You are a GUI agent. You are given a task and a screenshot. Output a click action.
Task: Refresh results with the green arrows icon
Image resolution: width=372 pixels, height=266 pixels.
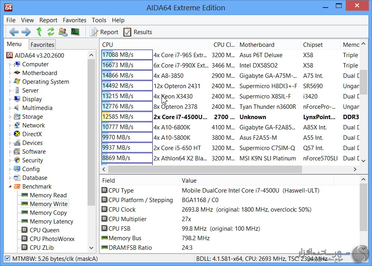click(51, 32)
